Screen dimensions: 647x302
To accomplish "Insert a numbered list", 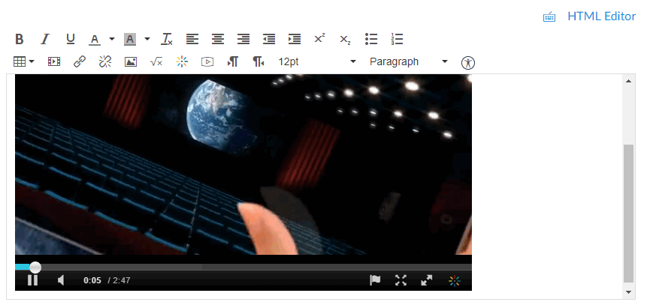I will pyautogui.click(x=397, y=40).
